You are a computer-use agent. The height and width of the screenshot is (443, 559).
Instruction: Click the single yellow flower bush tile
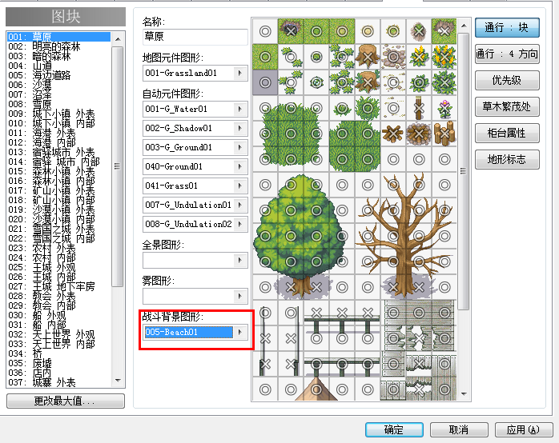[x=419, y=57]
